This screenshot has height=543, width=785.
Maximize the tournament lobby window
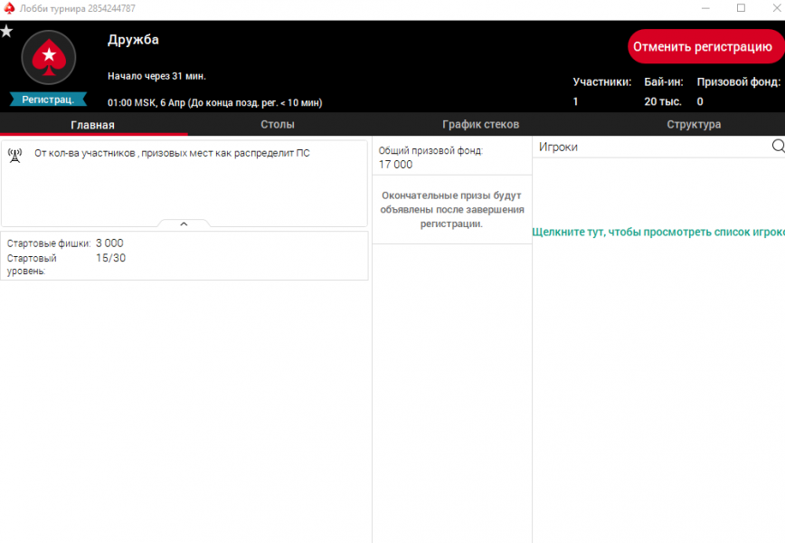(741, 8)
